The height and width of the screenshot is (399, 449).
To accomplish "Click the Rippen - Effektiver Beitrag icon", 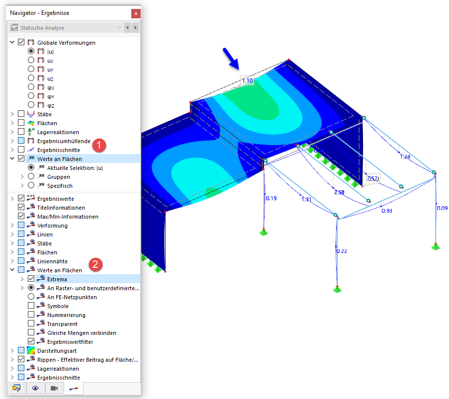I will pyautogui.click(x=31, y=359).
